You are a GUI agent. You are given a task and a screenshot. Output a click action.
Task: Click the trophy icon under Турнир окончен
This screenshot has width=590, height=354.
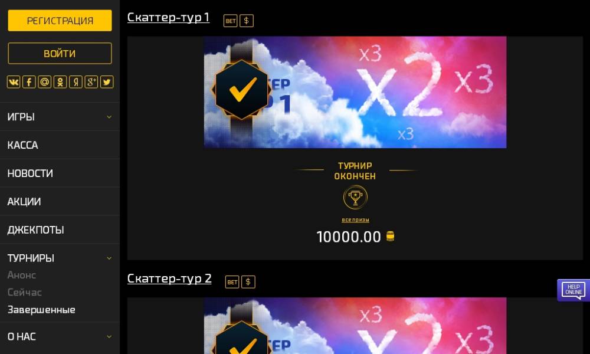click(355, 198)
